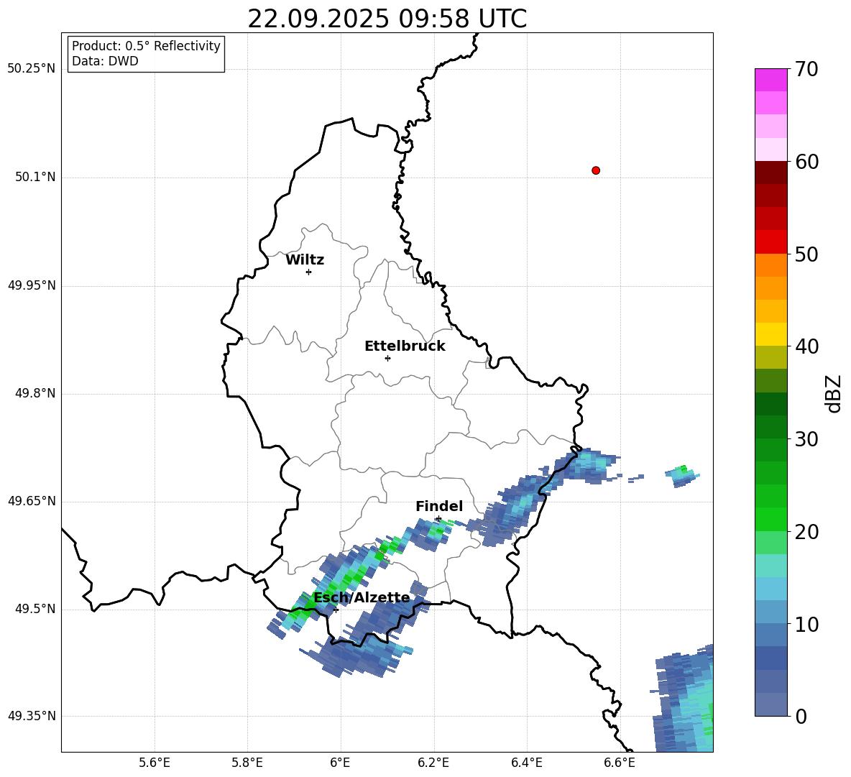851x777 pixels.
Task: Click the plus marker below Ettelbruck
Action: 387,358
